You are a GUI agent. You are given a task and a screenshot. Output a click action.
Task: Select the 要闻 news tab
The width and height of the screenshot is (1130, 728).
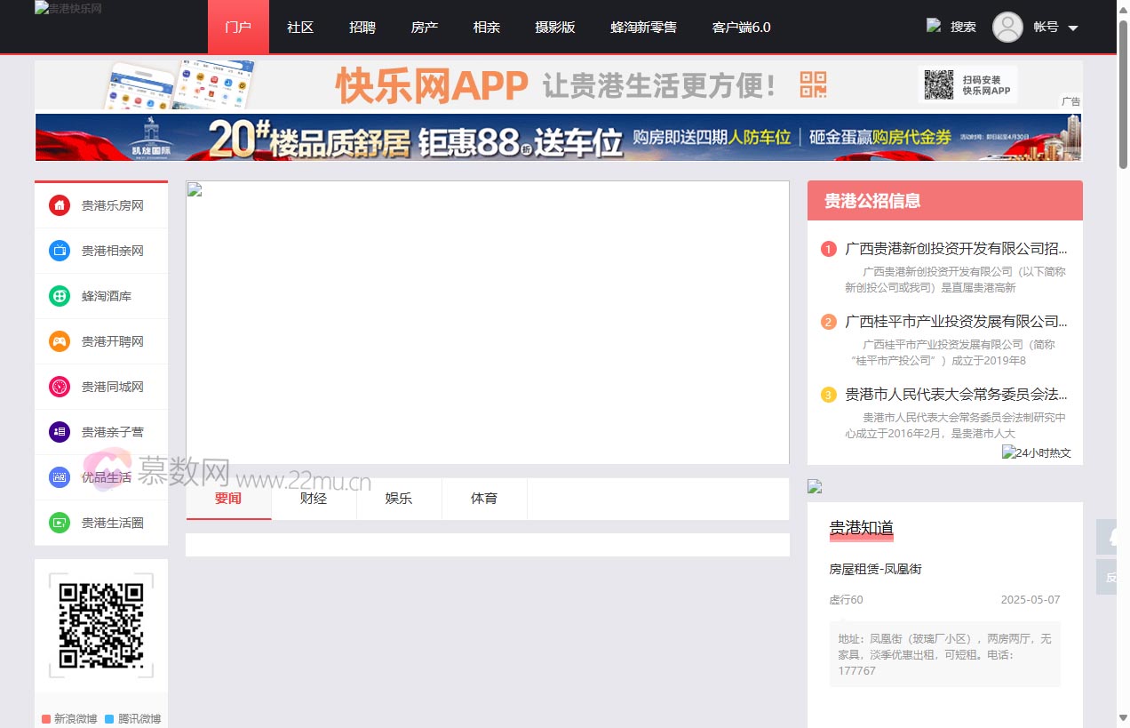coord(228,499)
